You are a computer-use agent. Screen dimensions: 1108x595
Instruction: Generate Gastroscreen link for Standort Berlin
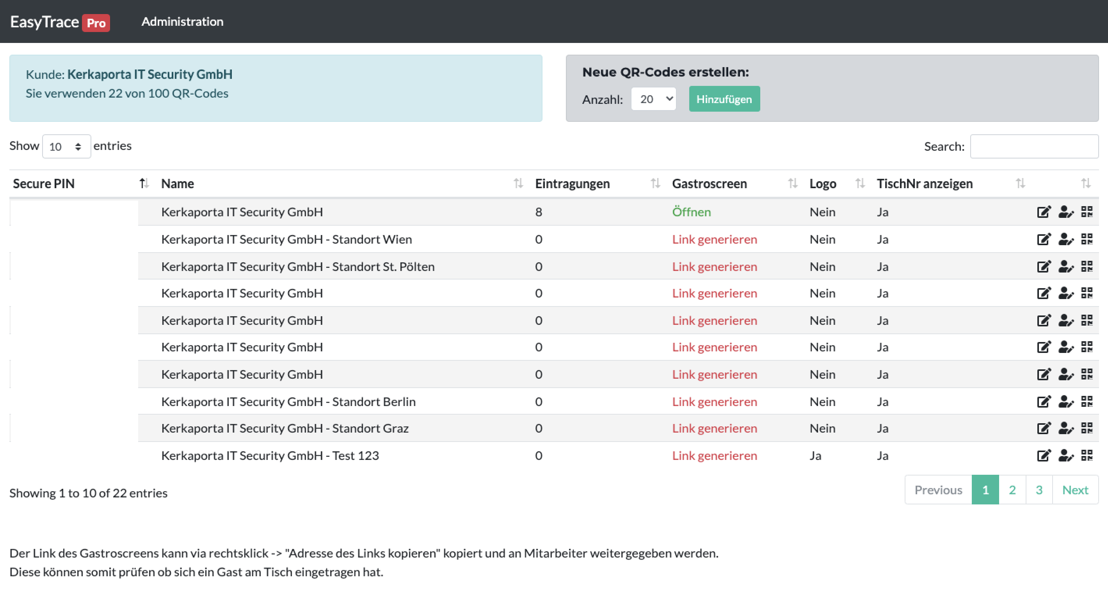coord(715,401)
